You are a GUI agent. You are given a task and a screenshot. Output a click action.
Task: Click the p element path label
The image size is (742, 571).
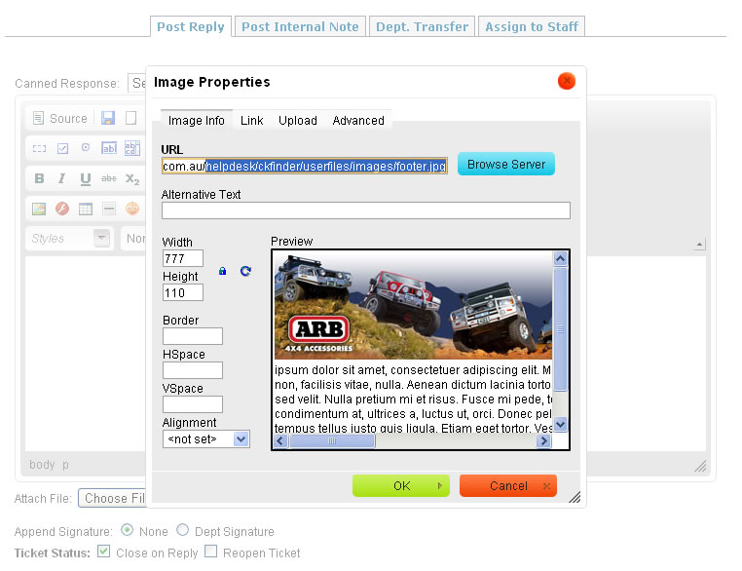(65, 465)
